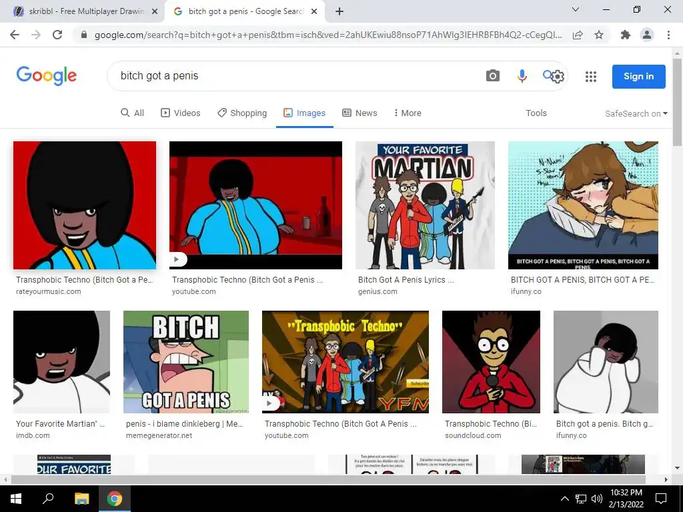Open Windows taskbar search
The height and width of the screenshot is (512, 683).
(48, 499)
